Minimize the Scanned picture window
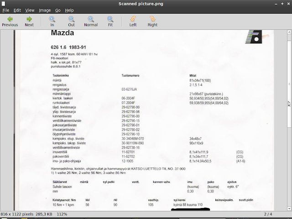 pos(276,4)
